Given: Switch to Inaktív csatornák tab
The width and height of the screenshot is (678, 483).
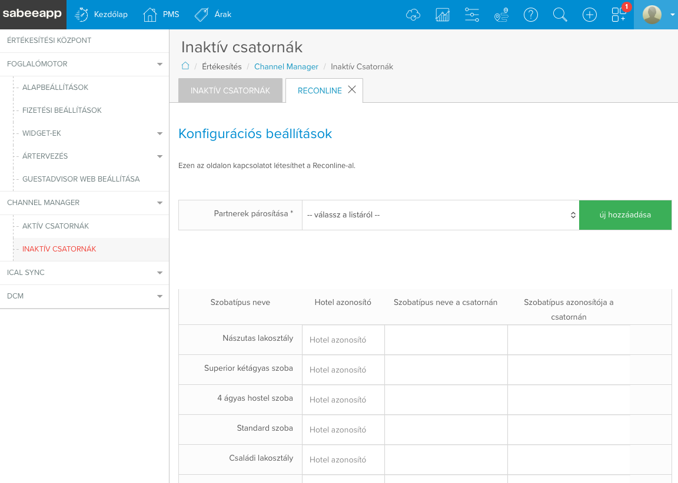Looking at the screenshot, I should point(230,90).
